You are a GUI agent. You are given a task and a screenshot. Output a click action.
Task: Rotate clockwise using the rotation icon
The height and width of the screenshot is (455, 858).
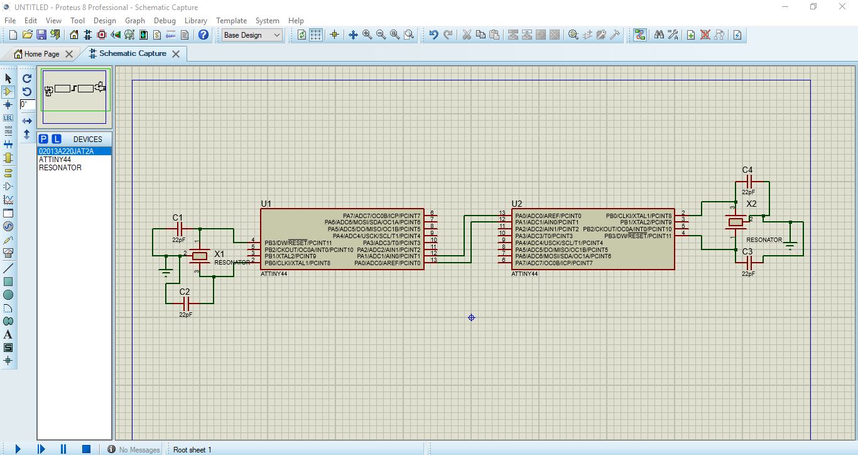(27, 79)
